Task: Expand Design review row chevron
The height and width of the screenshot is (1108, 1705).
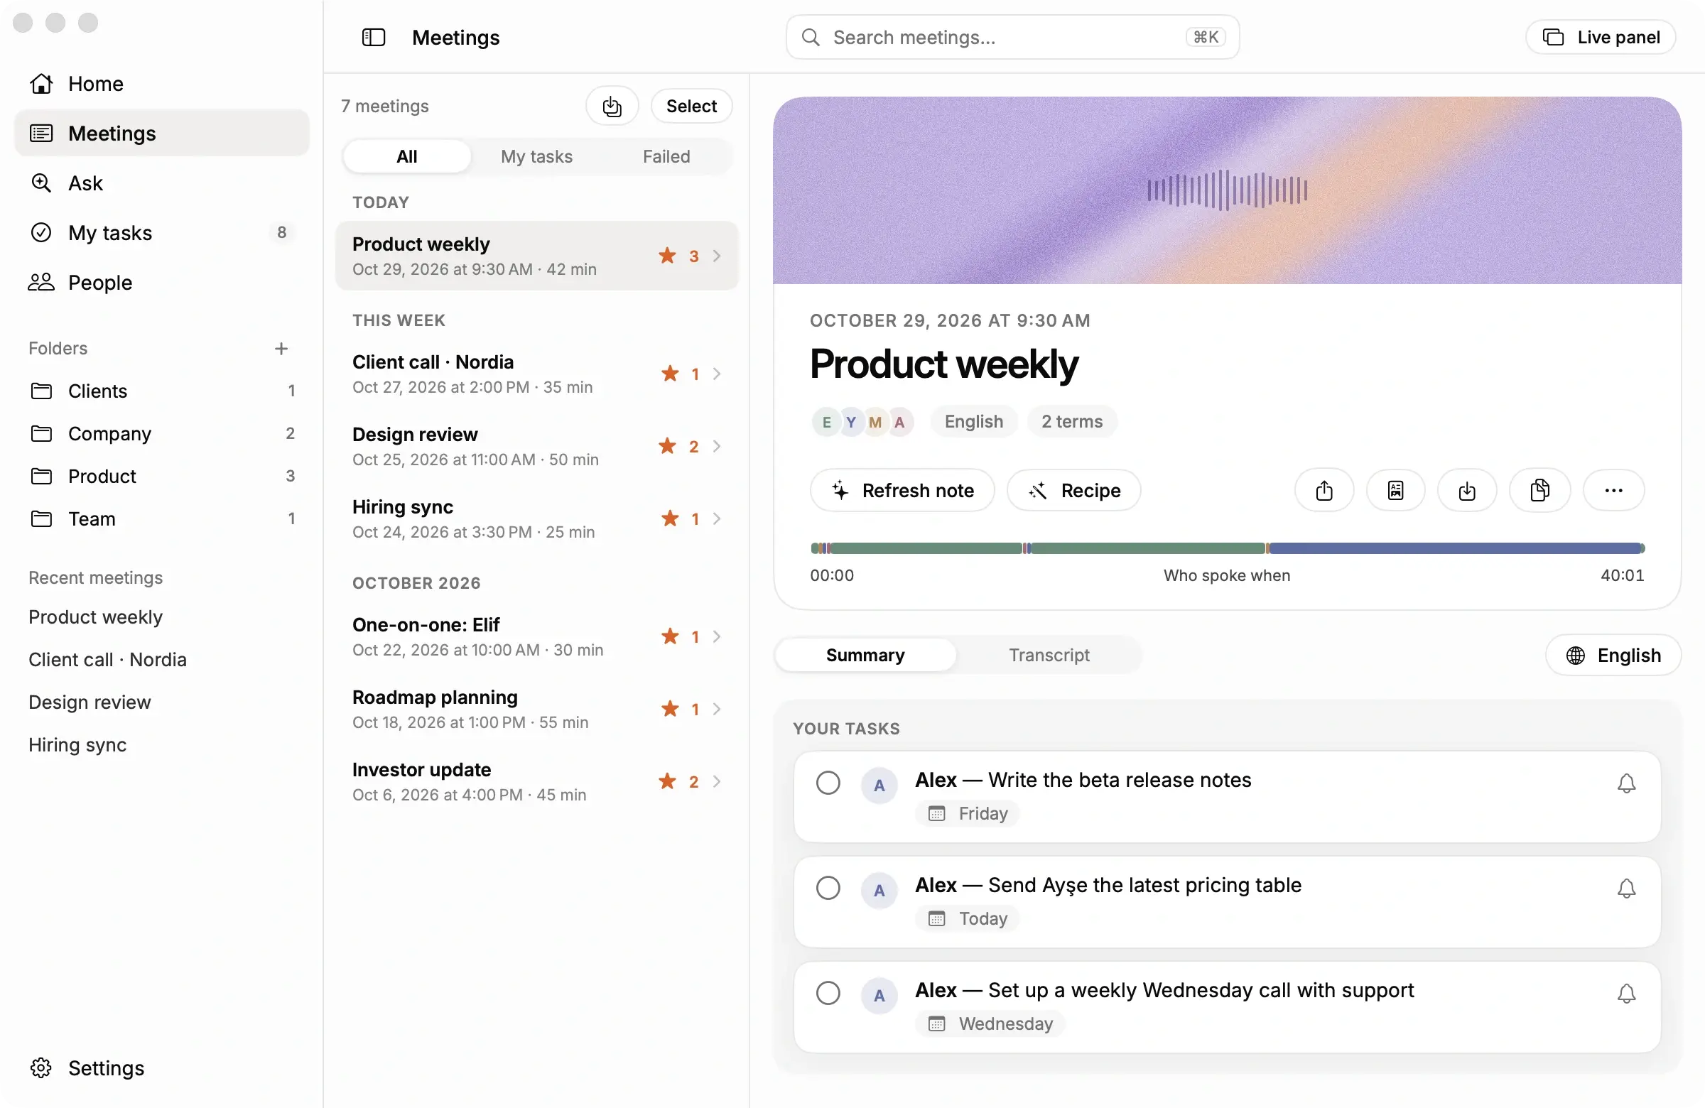Action: 716,446
